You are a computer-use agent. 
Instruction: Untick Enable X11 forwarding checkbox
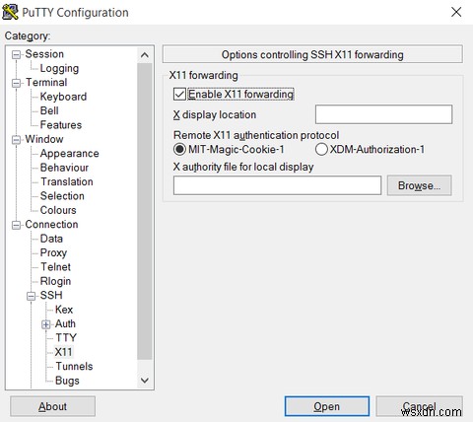[x=179, y=95]
